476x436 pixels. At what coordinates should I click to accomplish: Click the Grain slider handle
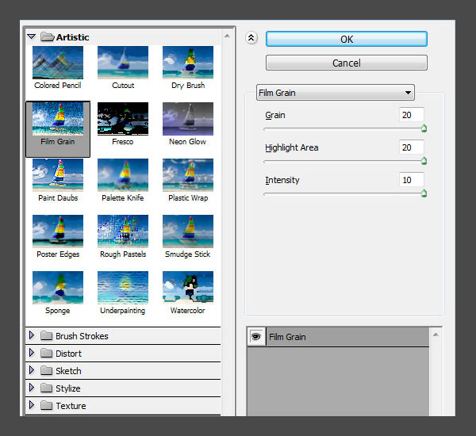click(x=424, y=128)
